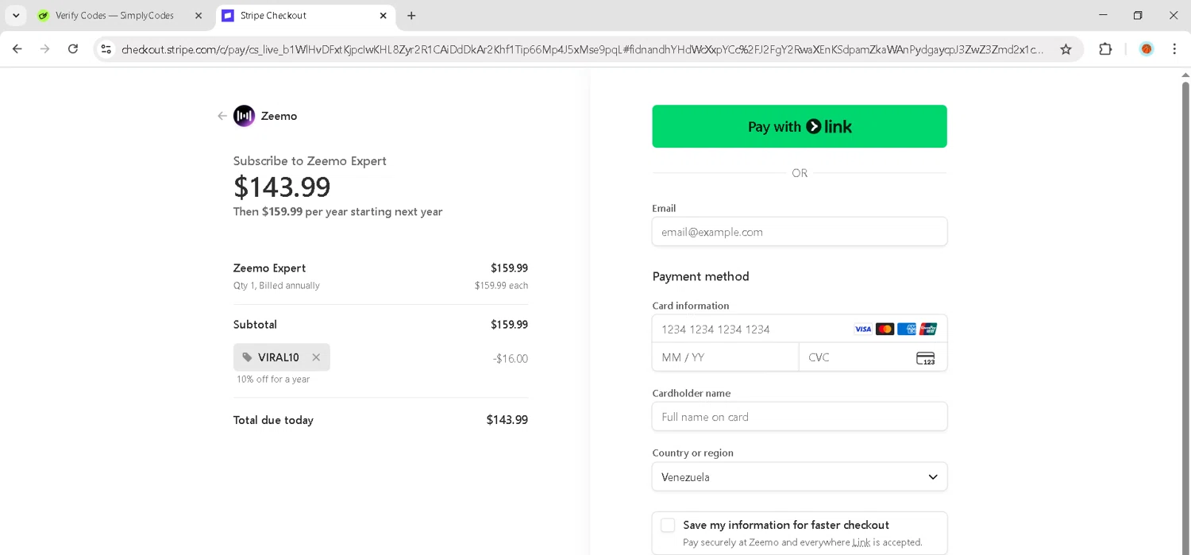Click the Zeemo logo icon
Viewport: 1191px width, 555px height.
pyautogui.click(x=245, y=116)
